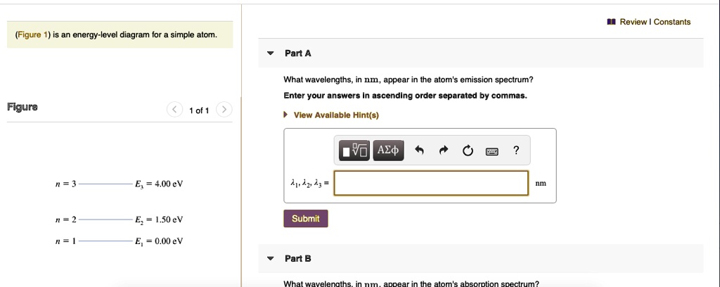Click the undo arrow icon
The width and height of the screenshot is (720, 287).
[419, 150]
